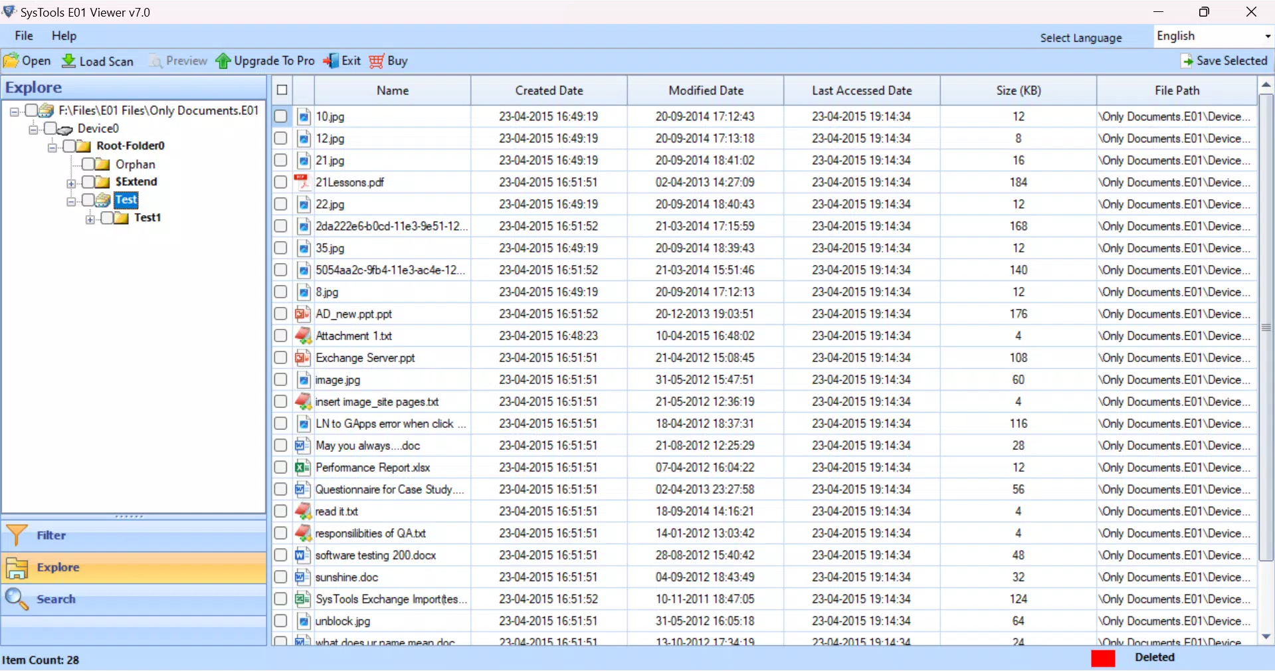Click the image icon of unblock.jpg
The height and width of the screenshot is (671, 1275).
point(303,621)
